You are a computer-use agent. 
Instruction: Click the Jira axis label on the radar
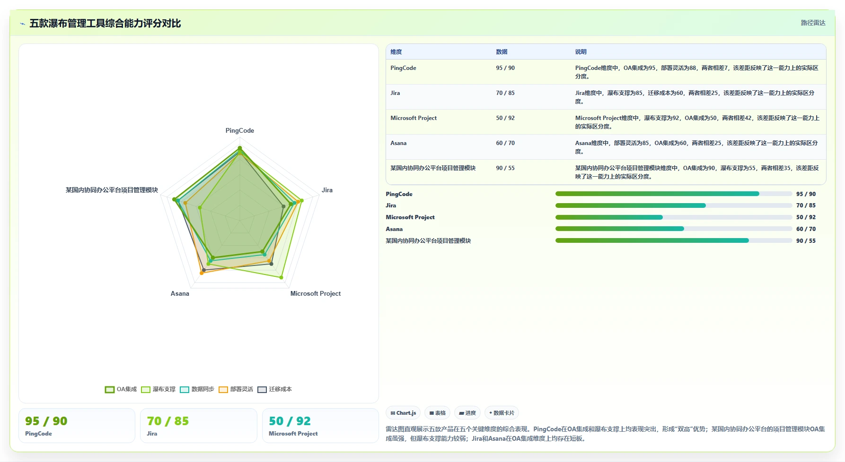[327, 190]
